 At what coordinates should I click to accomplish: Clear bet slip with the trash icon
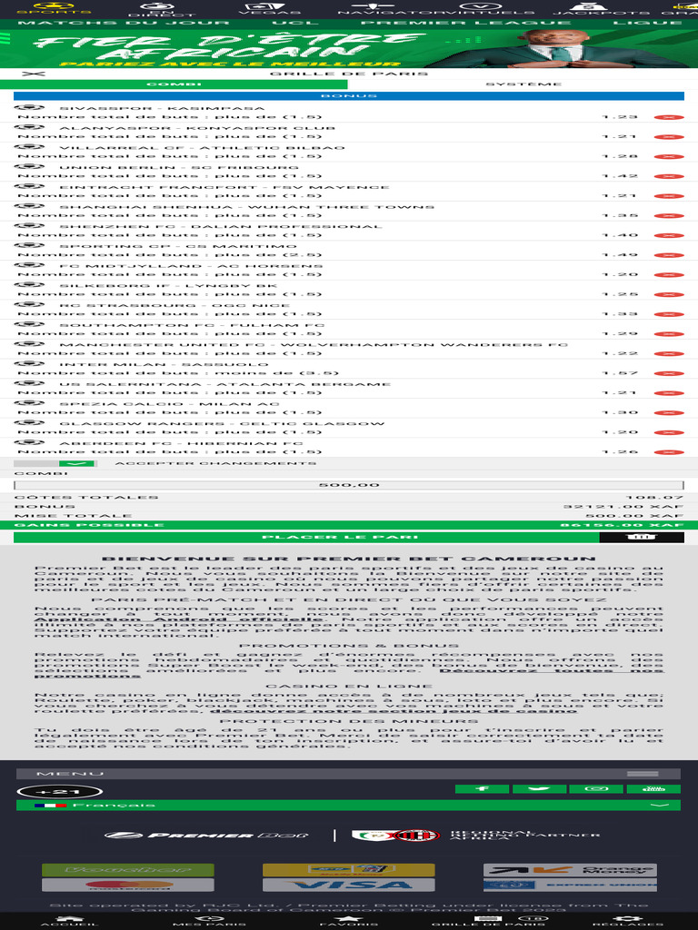click(x=642, y=538)
